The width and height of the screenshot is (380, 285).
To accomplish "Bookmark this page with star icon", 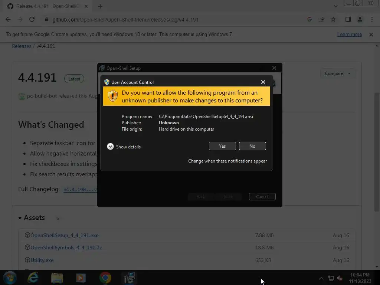I will [333, 20].
